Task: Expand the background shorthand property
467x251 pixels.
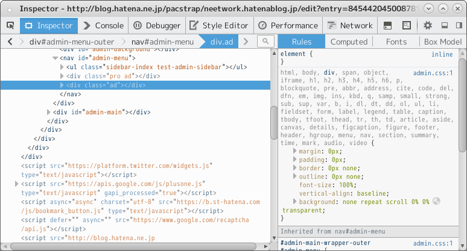Action: [294, 202]
